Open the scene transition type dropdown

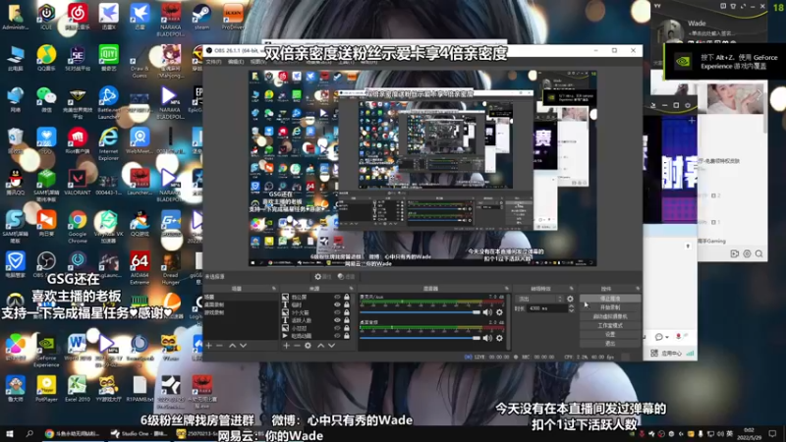[x=540, y=299]
